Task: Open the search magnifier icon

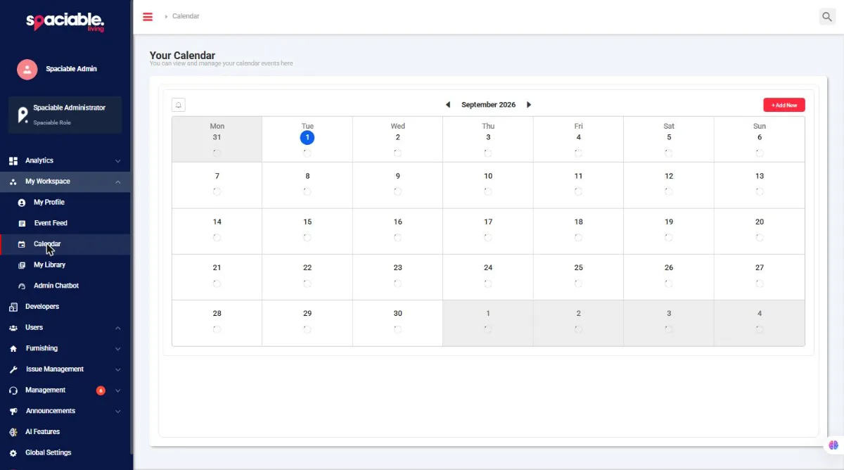Action: 827,17
